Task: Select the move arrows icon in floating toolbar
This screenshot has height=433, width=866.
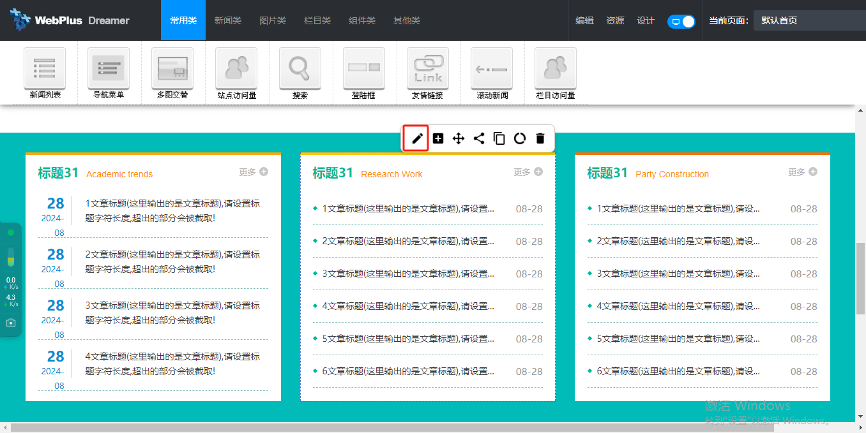Action: coord(459,138)
